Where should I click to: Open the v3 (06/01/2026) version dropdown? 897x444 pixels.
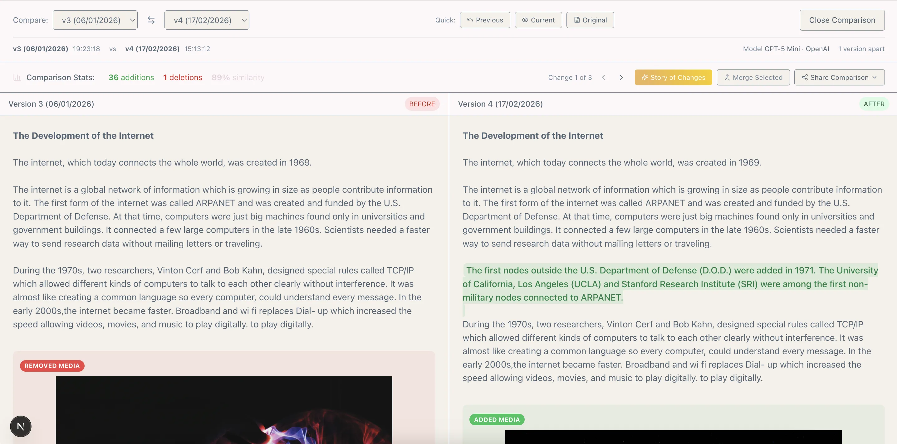pyautogui.click(x=95, y=20)
